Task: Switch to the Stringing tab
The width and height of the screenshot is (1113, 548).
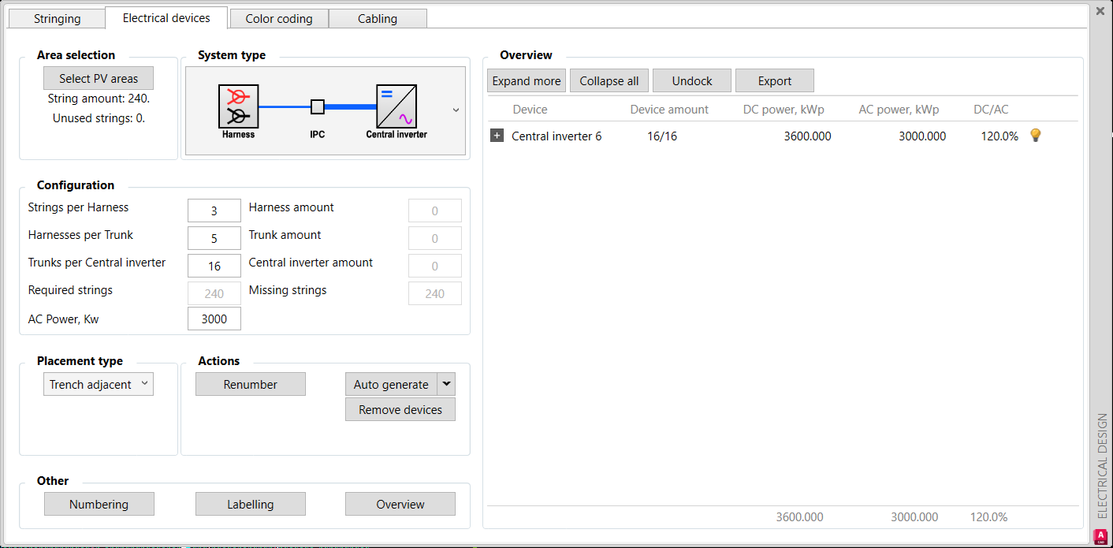Action: 57,18
